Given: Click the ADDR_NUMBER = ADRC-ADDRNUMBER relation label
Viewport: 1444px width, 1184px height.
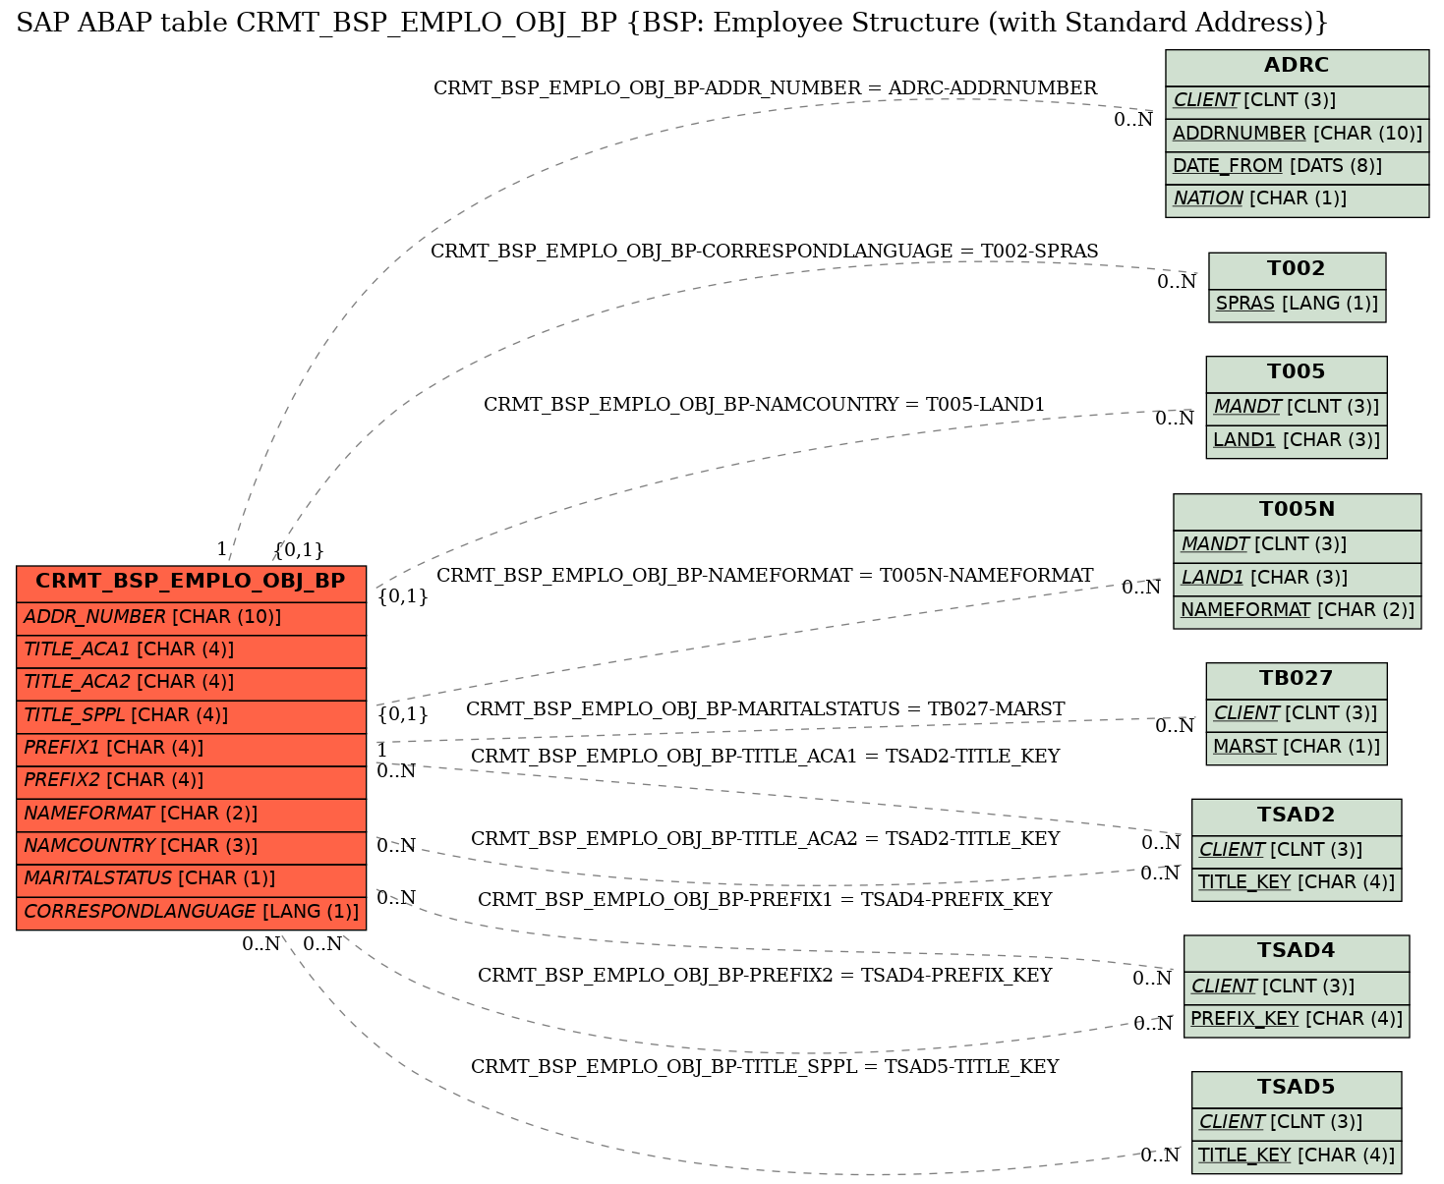Looking at the screenshot, I should point(765,88).
